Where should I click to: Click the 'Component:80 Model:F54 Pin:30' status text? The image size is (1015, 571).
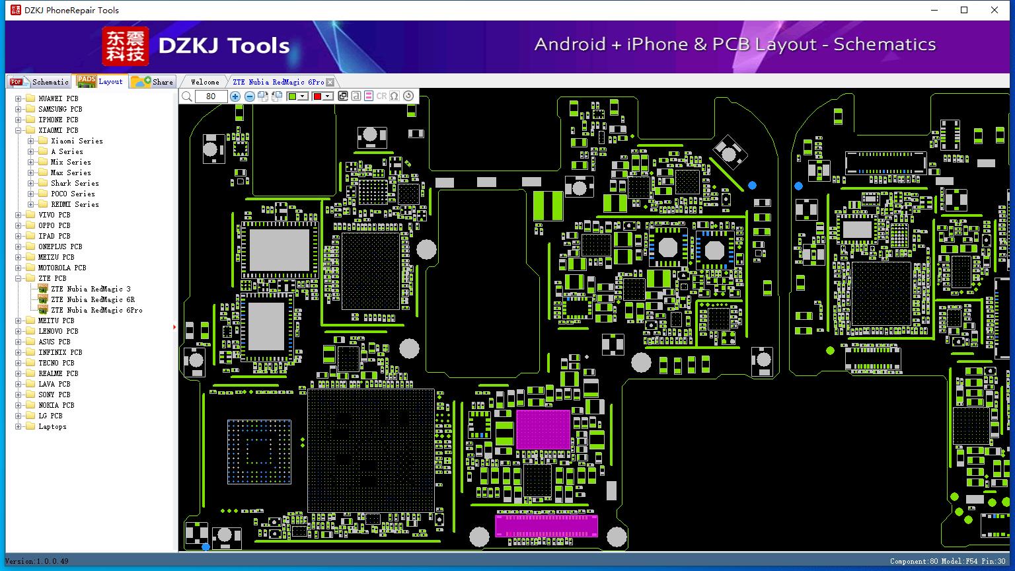click(x=948, y=561)
